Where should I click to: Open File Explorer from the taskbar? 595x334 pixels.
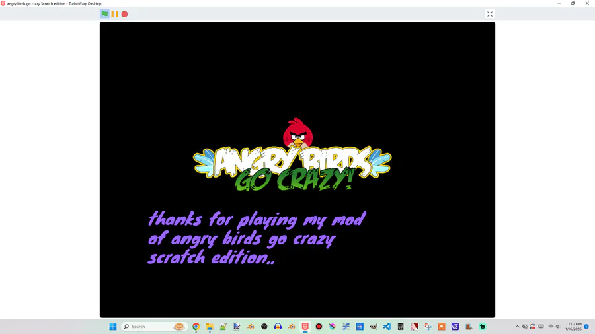[x=210, y=327]
